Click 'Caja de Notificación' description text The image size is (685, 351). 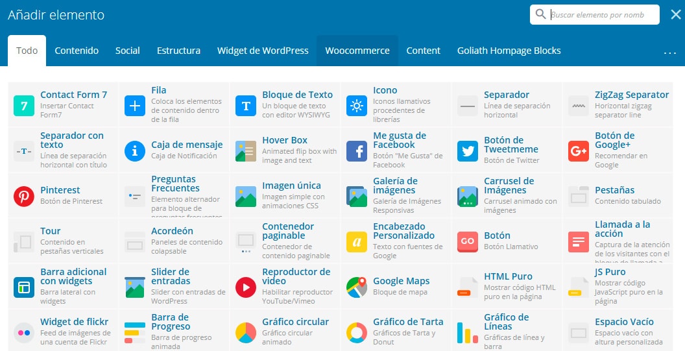click(184, 156)
